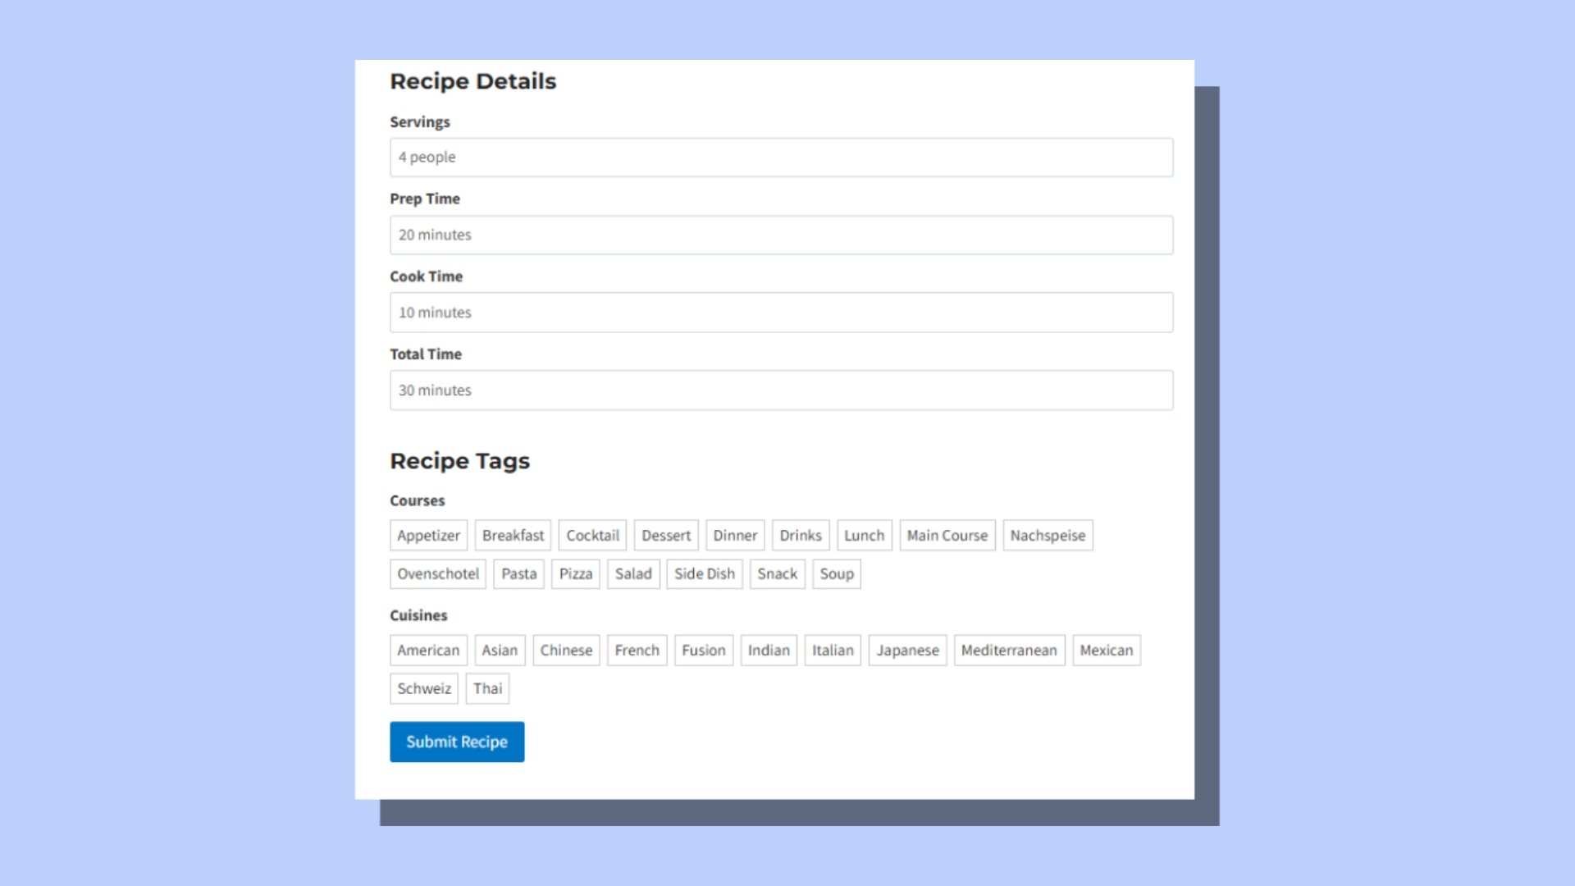Image resolution: width=1575 pixels, height=886 pixels.
Task: Focus the Prep Time field
Action: [x=781, y=235]
